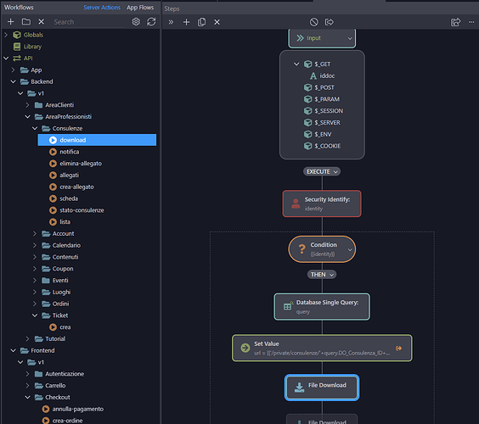Click the share icon in Steps toolbar
The image size is (479, 424).
point(455,22)
